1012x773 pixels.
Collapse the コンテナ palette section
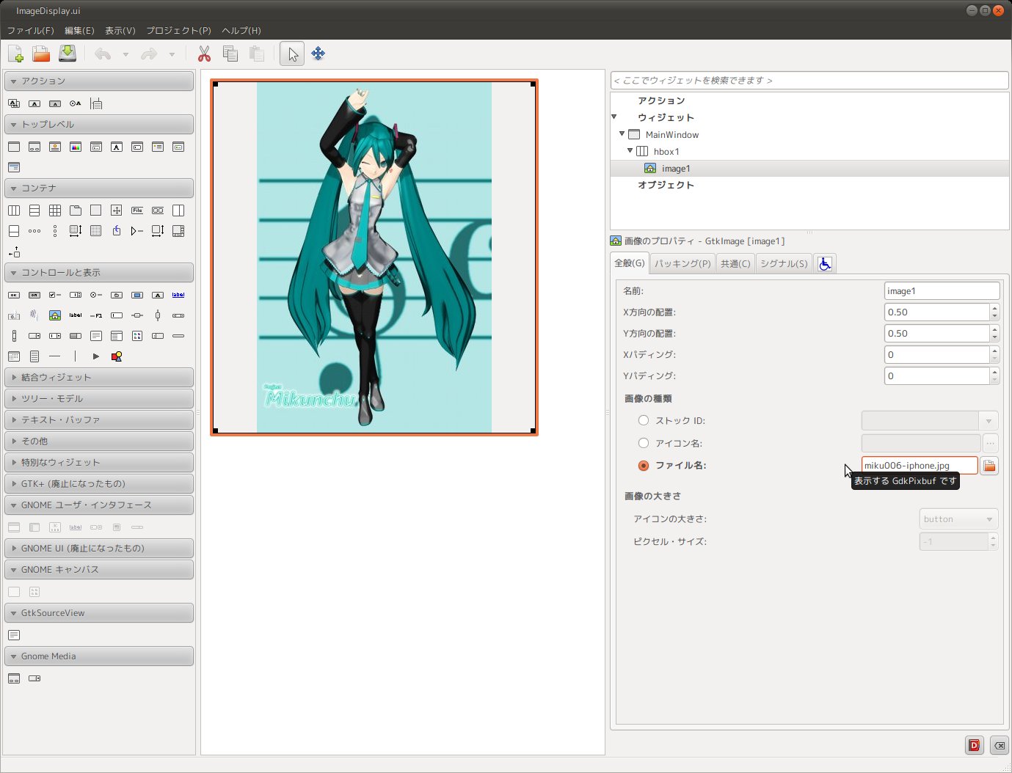click(x=99, y=188)
